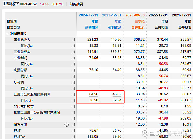
Task: Open the 财务摘要 tab in header
Action: pyautogui.click(x=76, y=4)
